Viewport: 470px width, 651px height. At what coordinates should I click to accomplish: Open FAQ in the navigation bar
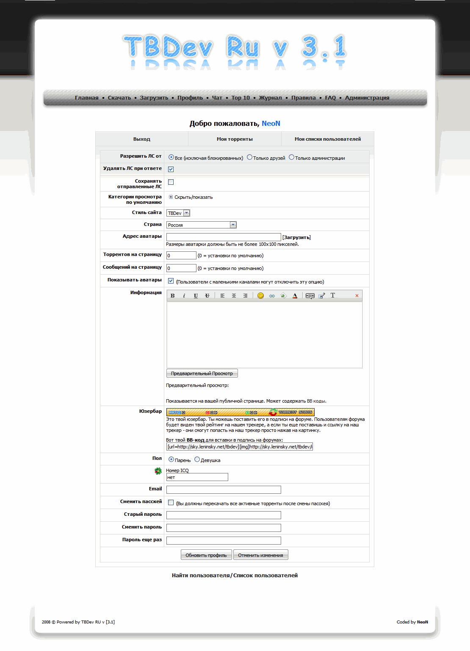(330, 98)
